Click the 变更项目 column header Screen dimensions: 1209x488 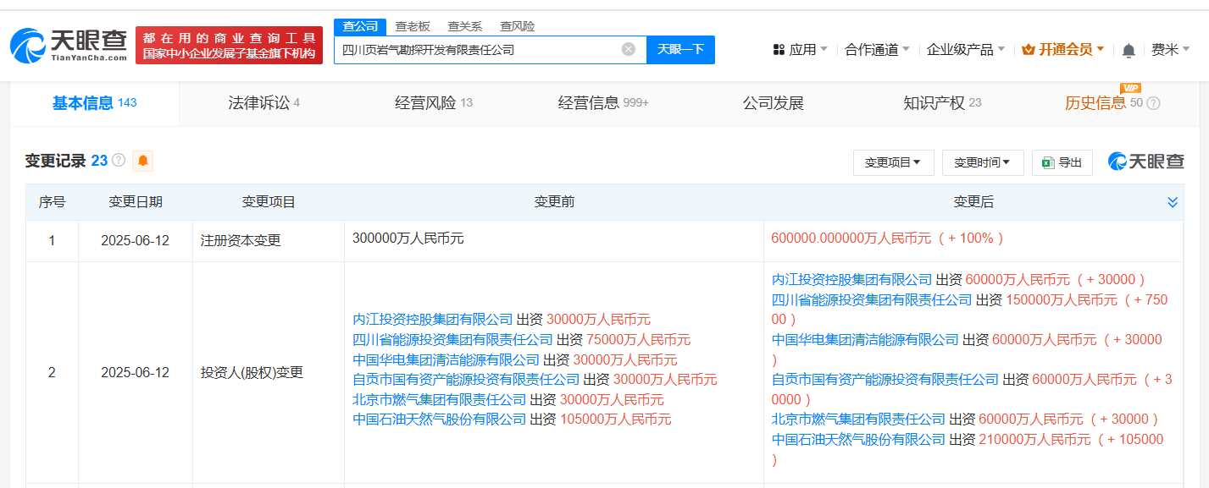coord(269,202)
